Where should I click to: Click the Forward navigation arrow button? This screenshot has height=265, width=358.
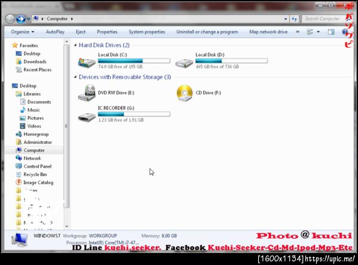20,19
